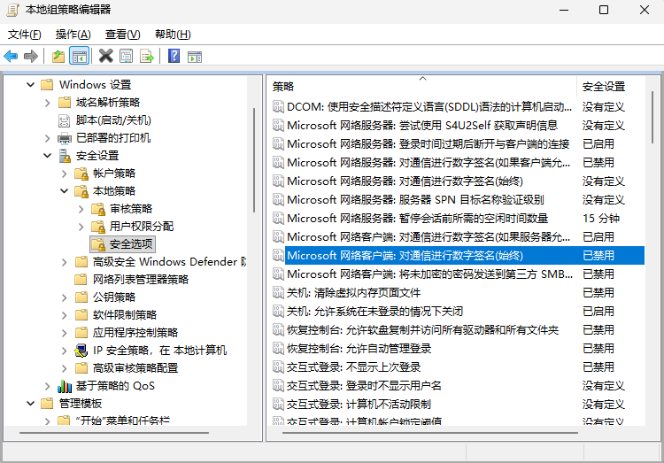The height and width of the screenshot is (463, 664).
Task: Open Properties via the toolbar icon
Action: 126,57
